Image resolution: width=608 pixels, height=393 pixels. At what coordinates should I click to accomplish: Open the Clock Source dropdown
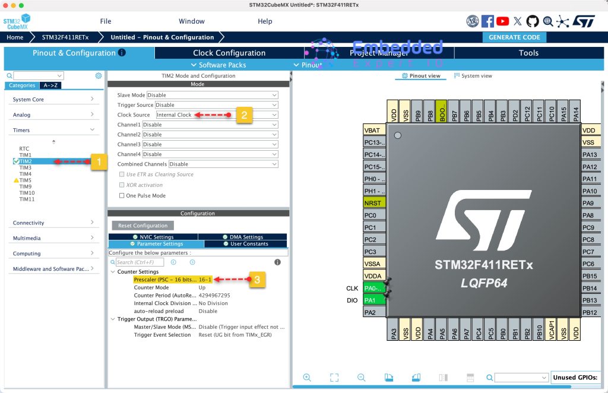217,115
